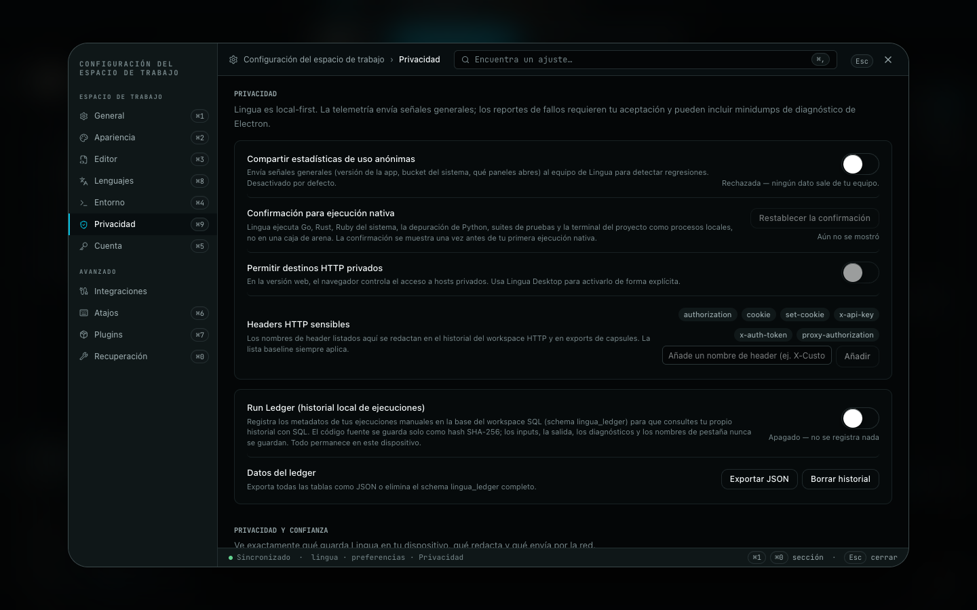Click the cookie header chip
The width and height of the screenshot is (977, 610).
759,314
